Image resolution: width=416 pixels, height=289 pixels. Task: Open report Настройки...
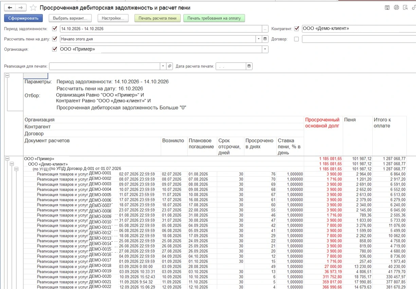[x=113, y=18]
